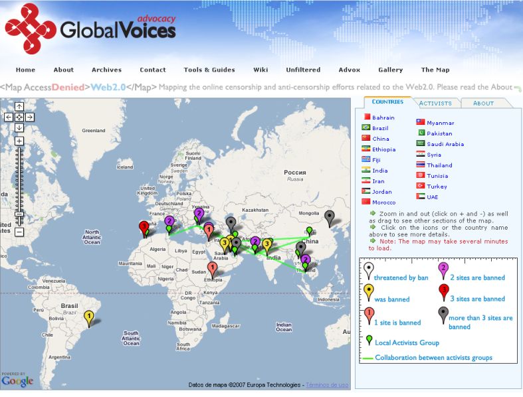
Task: Click the red marker near Morocco on map
Action: click(x=143, y=227)
